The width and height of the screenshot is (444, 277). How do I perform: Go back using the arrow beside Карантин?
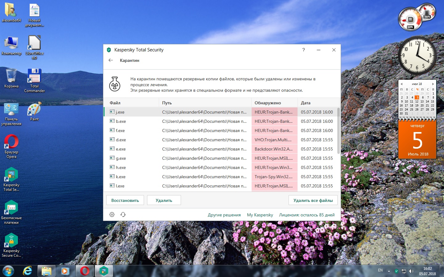pyautogui.click(x=111, y=60)
